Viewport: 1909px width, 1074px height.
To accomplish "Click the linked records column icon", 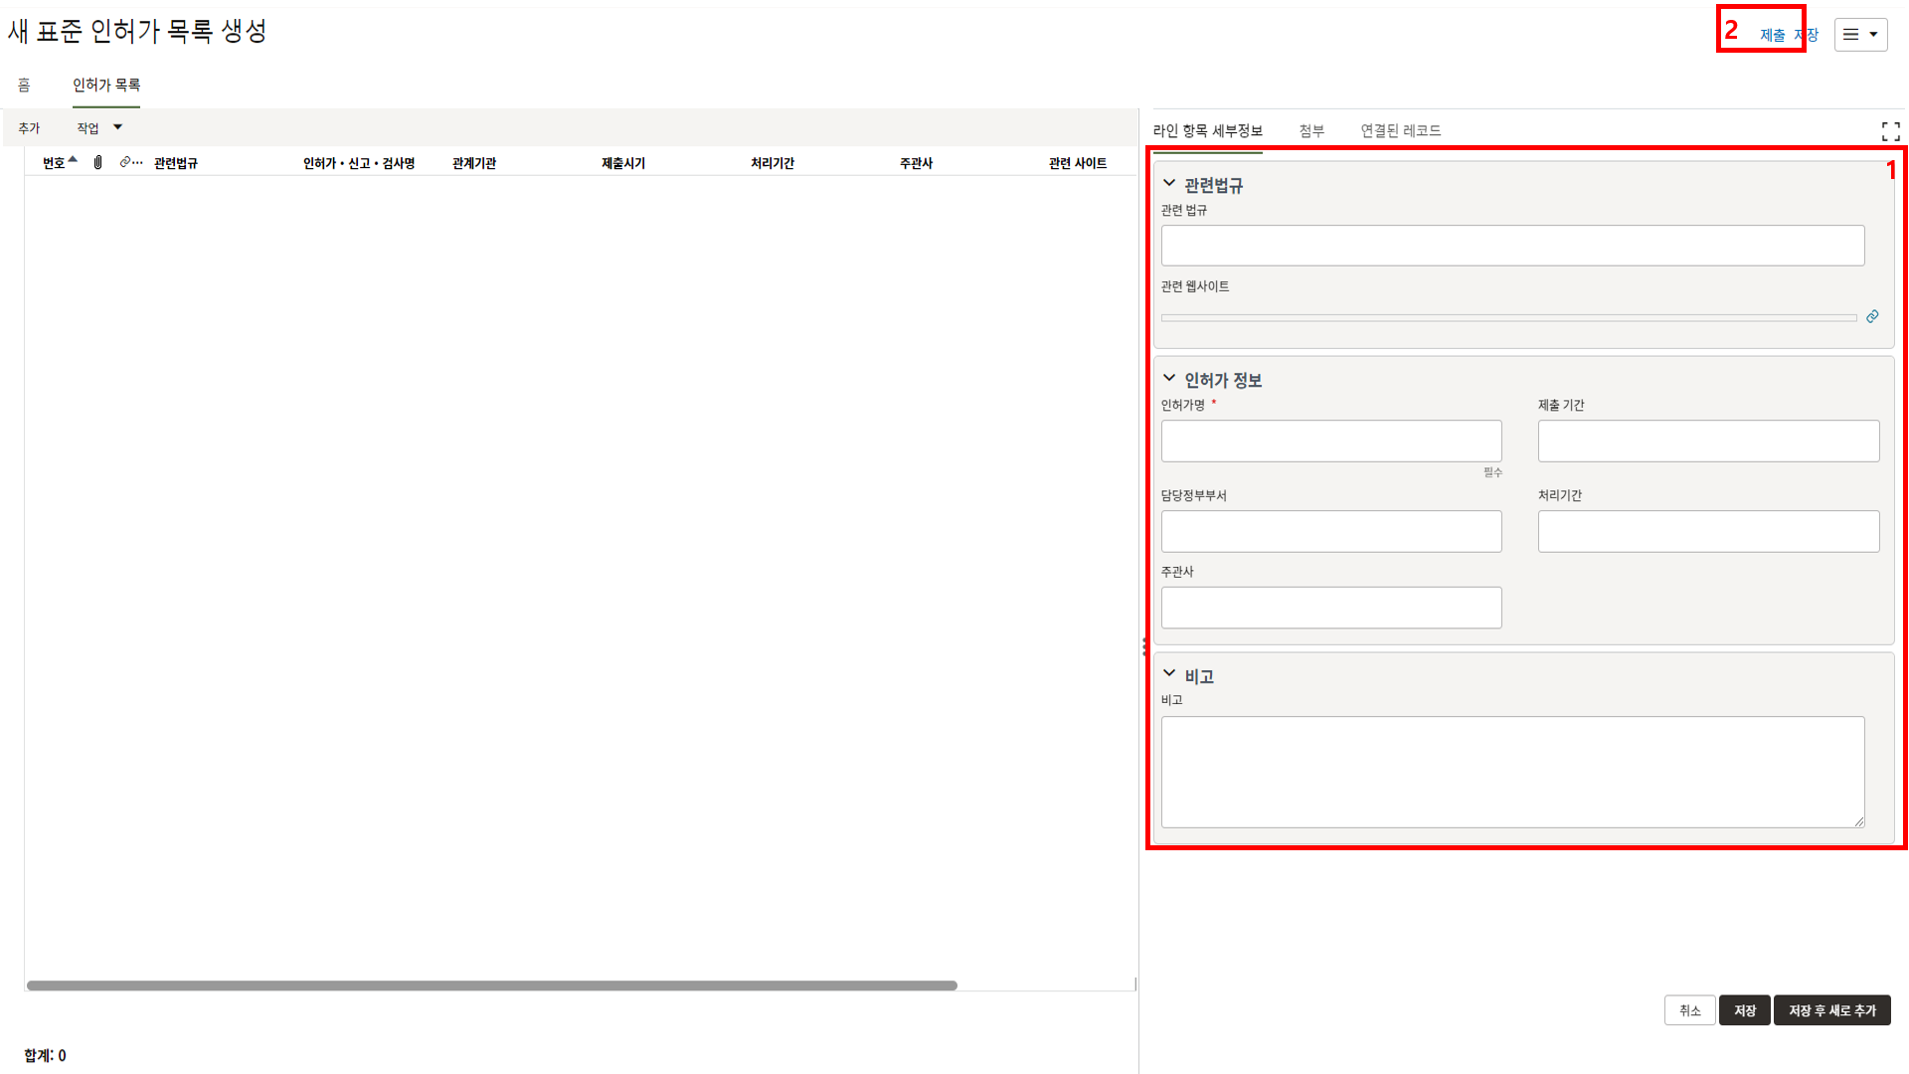I will click(x=126, y=162).
